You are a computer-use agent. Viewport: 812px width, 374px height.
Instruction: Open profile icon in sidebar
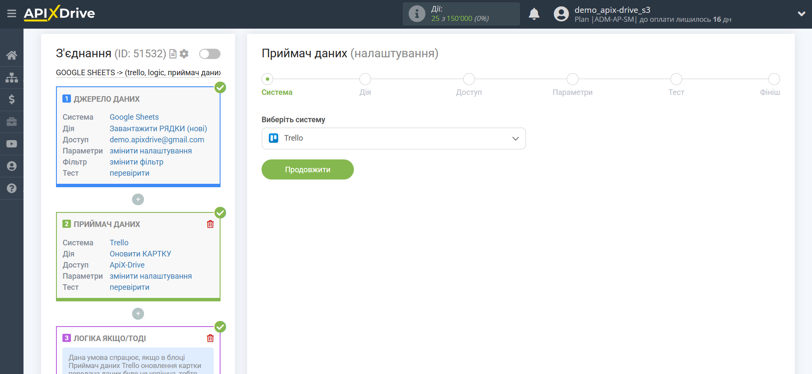(12, 166)
